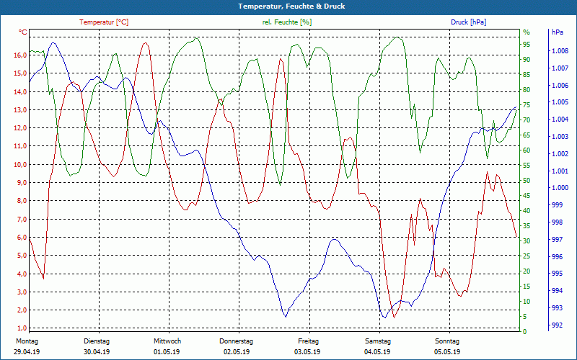577x360 pixels.
Task: Click the '8,0' temperature axis value
Action: click(x=22, y=201)
